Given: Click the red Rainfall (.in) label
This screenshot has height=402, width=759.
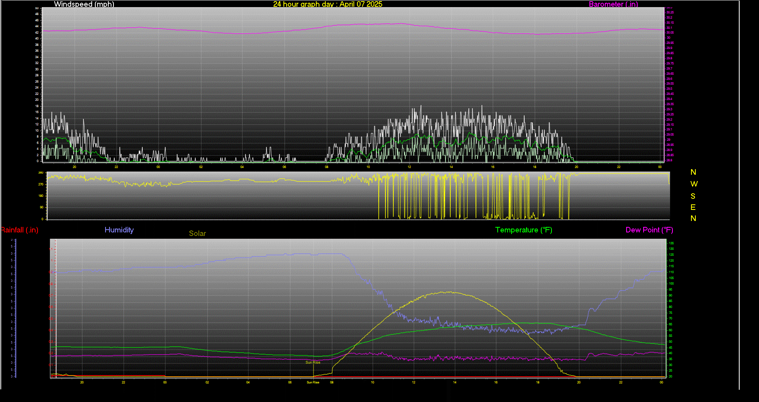Looking at the screenshot, I should pyautogui.click(x=20, y=230).
